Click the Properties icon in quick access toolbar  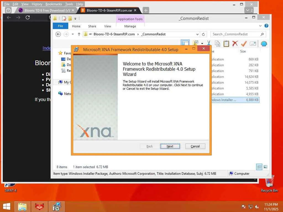click(x=64, y=18)
